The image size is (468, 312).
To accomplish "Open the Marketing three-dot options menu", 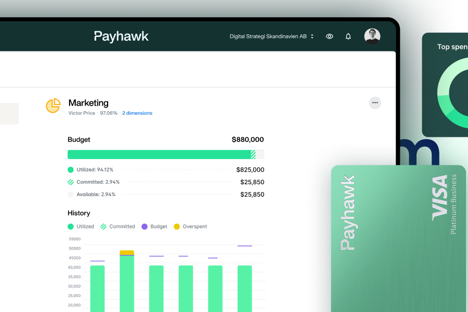I will (x=375, y=103).
